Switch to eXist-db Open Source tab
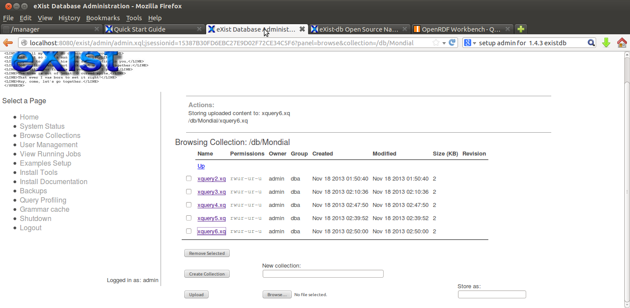This screenshot has width=630, height=308. point(359,29)
